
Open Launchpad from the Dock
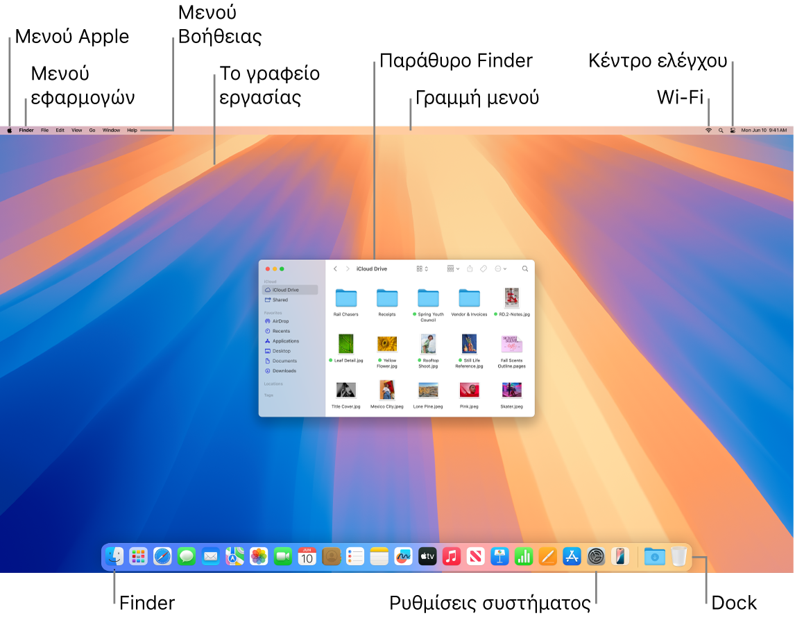click(137, 556)
